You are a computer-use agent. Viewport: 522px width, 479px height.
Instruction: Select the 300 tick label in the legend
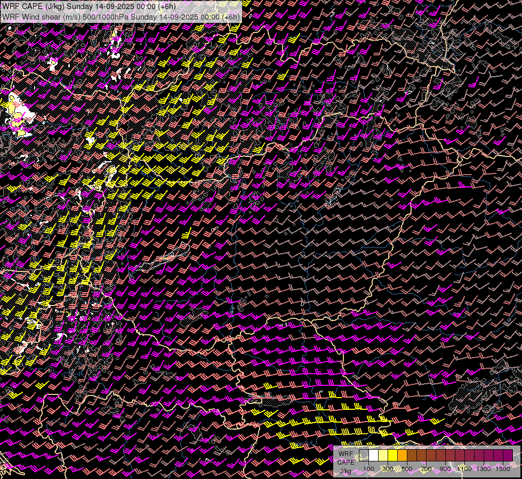pyautogui.click(x=388, y=469)
